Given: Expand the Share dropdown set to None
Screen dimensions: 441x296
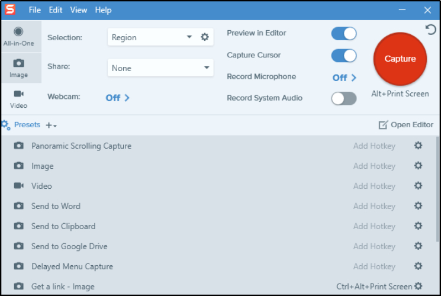Looking at the screenshot, I should [x=160, y=68].
